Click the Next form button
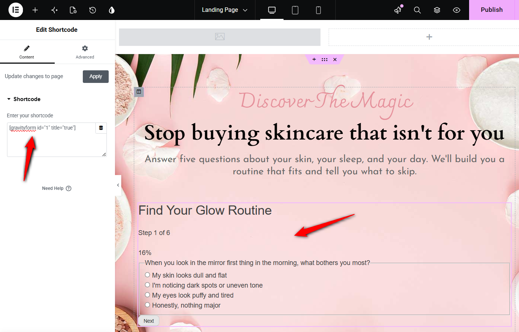 click(x=149, y=321)
